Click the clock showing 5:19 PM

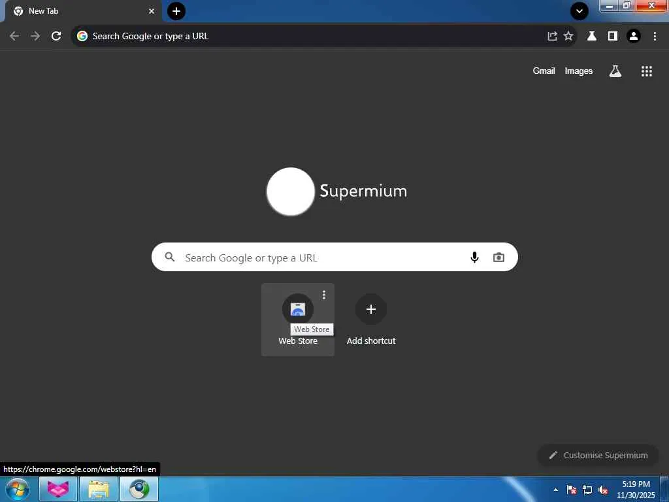coord(636,490)
